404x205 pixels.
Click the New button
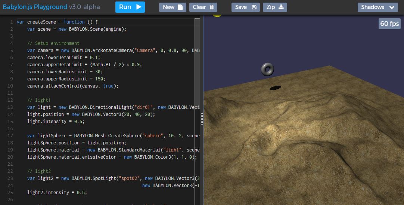173,7
